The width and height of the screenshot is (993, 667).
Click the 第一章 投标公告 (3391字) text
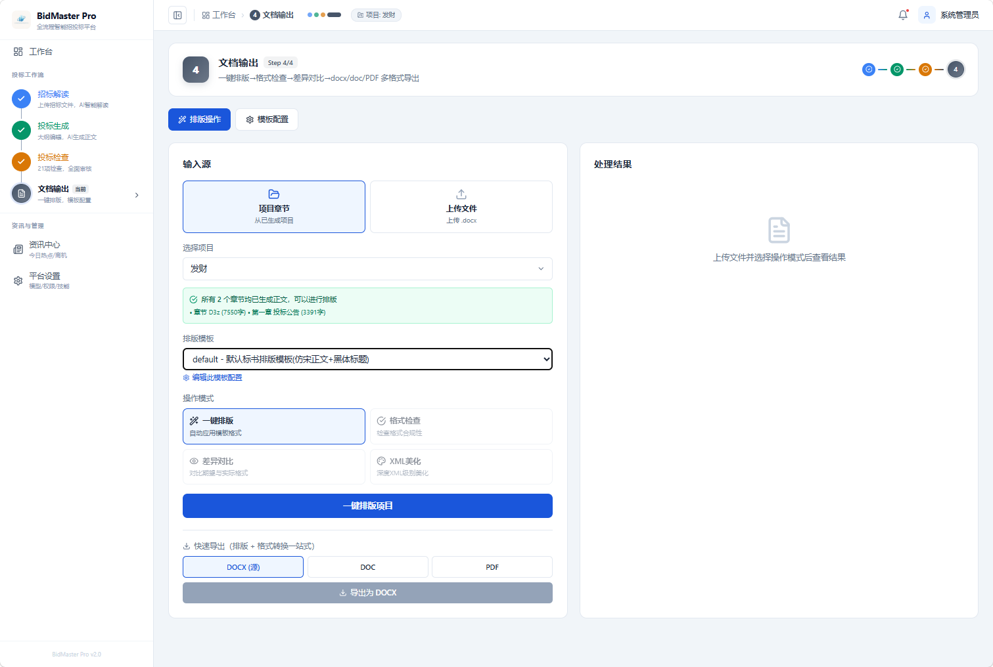(x=289, y=312)
